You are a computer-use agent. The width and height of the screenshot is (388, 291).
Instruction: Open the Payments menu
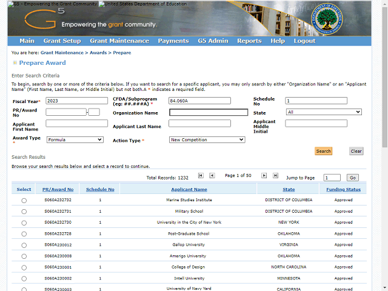coord(173,41)
